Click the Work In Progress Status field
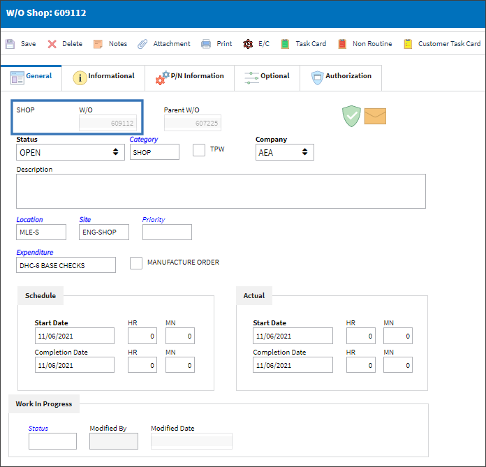Screen dimensions: 486x467 (x=52, y=441)
